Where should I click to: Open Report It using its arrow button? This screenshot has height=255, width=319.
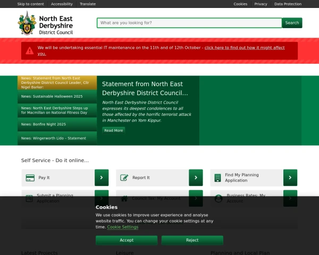(x=196, y=177)
